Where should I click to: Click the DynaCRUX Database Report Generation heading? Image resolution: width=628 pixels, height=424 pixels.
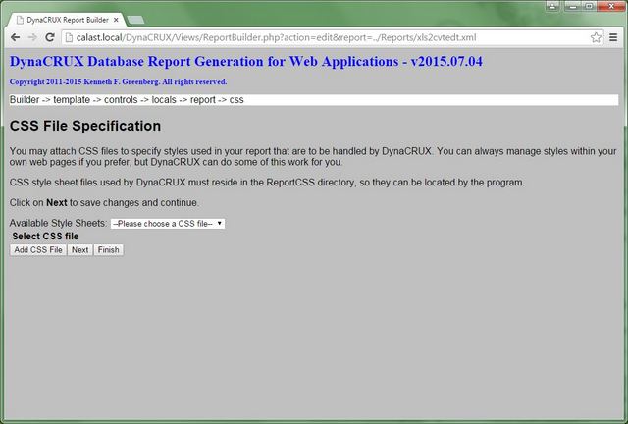[x=246, y=61]
